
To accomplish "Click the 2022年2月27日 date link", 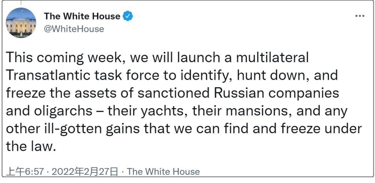I will 85,171.
